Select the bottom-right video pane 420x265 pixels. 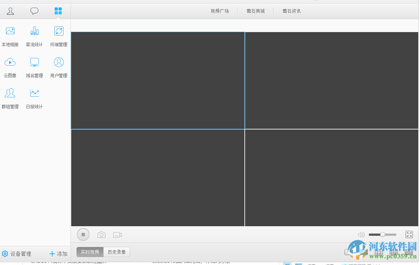tap(331, 178)
